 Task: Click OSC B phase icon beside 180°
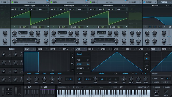(x=59, y=27)
